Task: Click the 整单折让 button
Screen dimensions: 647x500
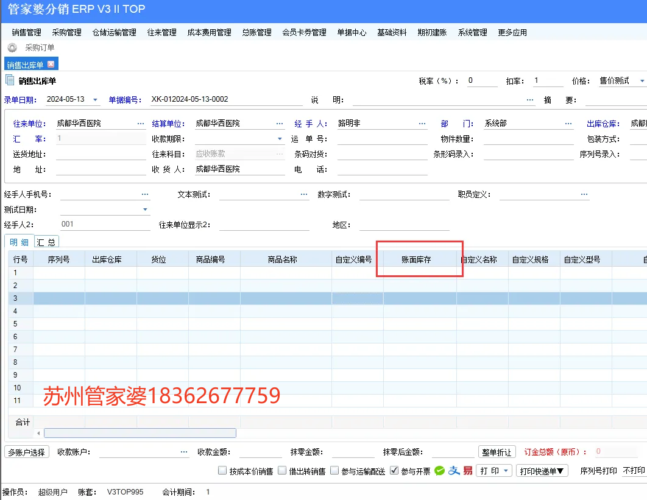Action: coord(497,452)
